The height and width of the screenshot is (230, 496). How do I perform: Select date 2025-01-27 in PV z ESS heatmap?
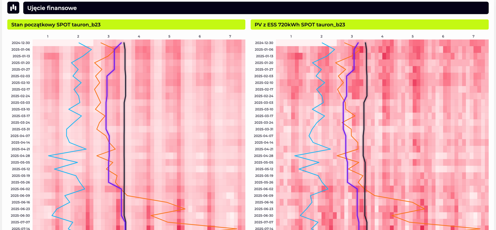tap(264, 69)
